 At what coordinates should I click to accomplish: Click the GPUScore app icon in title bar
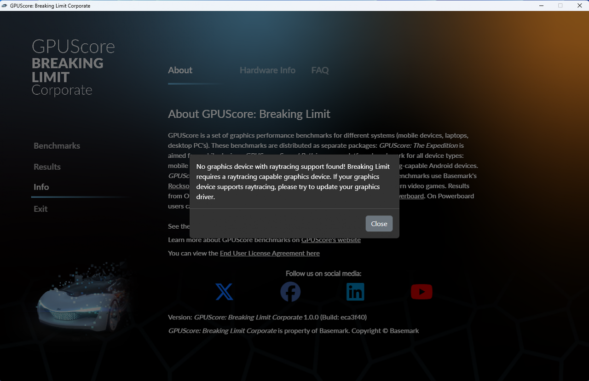pyautogui.click(x=5, y=6)
